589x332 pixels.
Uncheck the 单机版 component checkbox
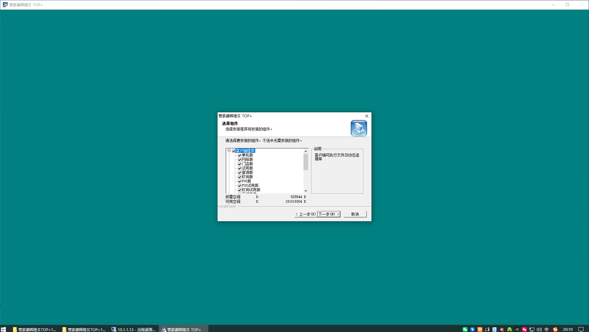tap(239, 155)
